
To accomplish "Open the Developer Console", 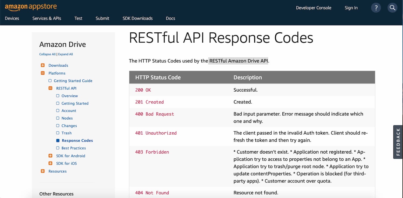I will (314, 8).
